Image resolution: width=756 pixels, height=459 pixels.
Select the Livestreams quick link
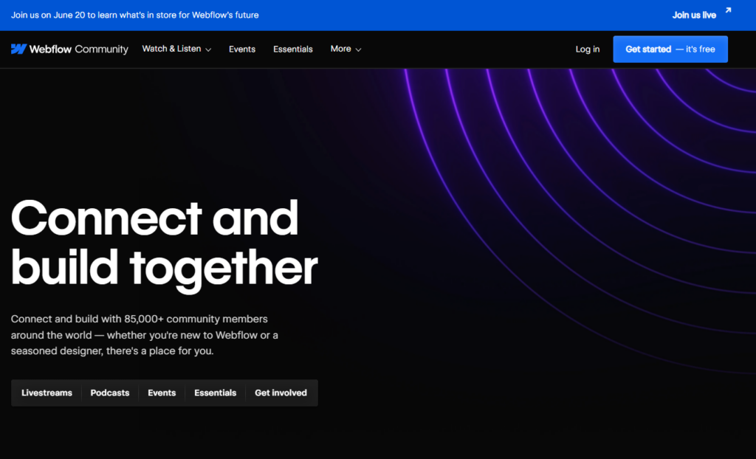coord(47,393)
